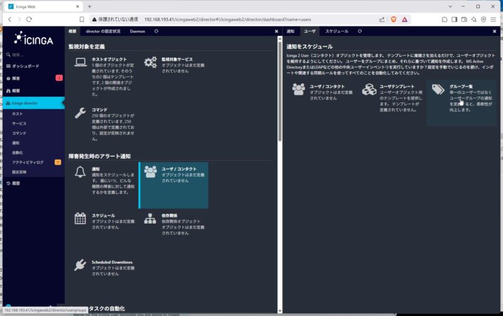503x316 pixels.
Task: Close the left director pane
Action: click(x=277, y=31)
